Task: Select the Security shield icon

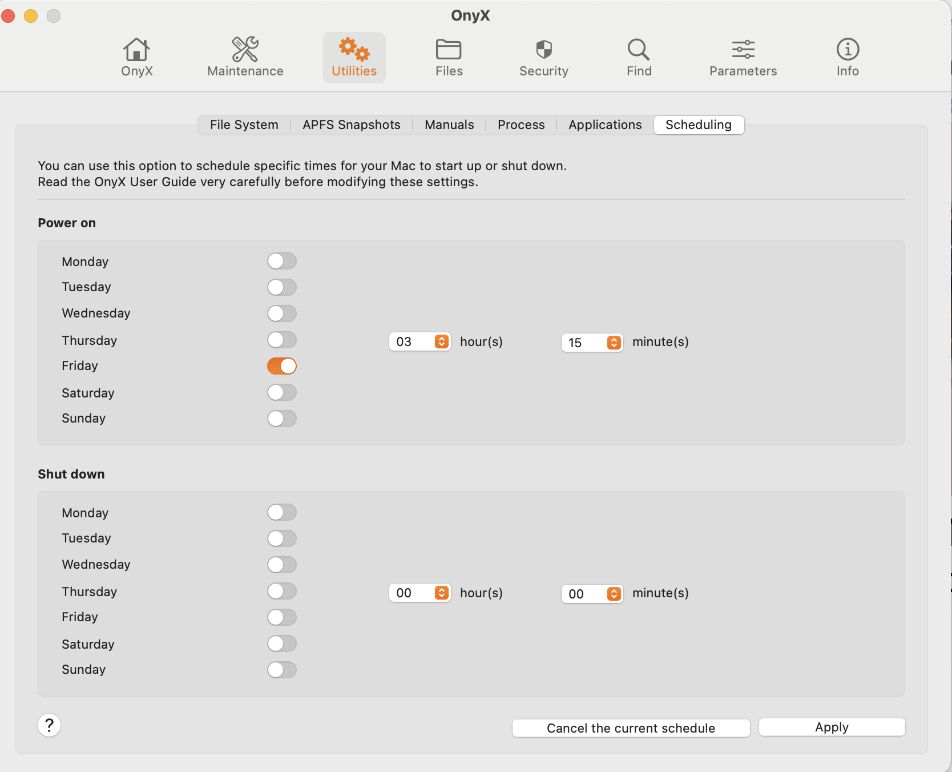Action: (x=543, y=57)
